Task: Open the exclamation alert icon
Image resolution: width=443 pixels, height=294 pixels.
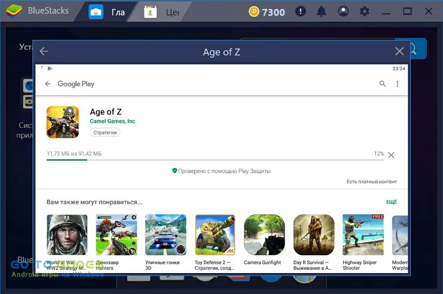Action: (x=301, y=11)
